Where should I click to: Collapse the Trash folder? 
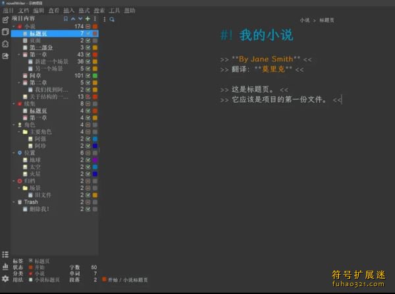[x=14, y=202]
